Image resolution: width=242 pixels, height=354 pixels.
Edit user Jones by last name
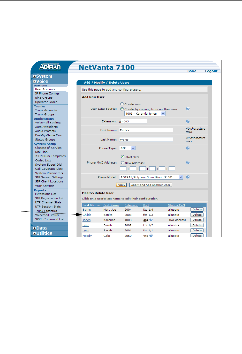(x=86, y=220)
